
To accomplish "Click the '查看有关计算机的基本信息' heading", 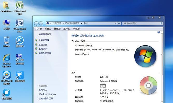I will coord(88,36).
